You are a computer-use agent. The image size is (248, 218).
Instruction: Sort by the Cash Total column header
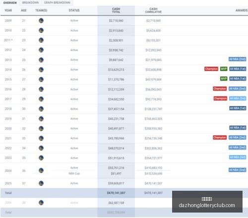pos(116,10)
